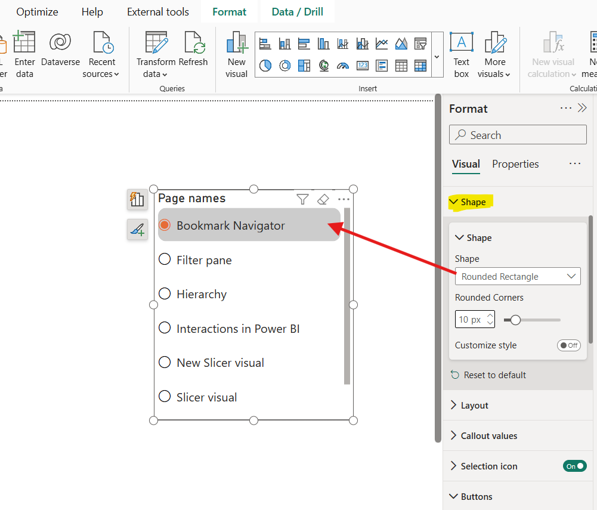Insert a gauge visual

pyautogui.click(x=343, y=66)
